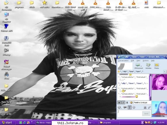Open the Photos sharing icon
The width and height of the screenshot is (167, 125).
(157, 66)
